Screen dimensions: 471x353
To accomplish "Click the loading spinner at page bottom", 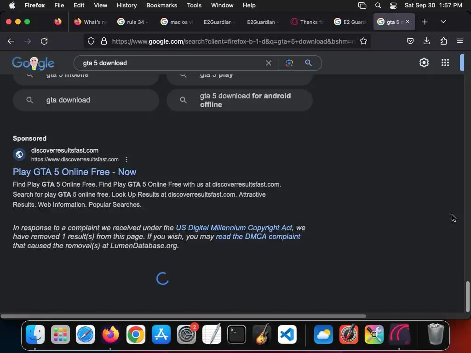I will (x=162, y=279).
